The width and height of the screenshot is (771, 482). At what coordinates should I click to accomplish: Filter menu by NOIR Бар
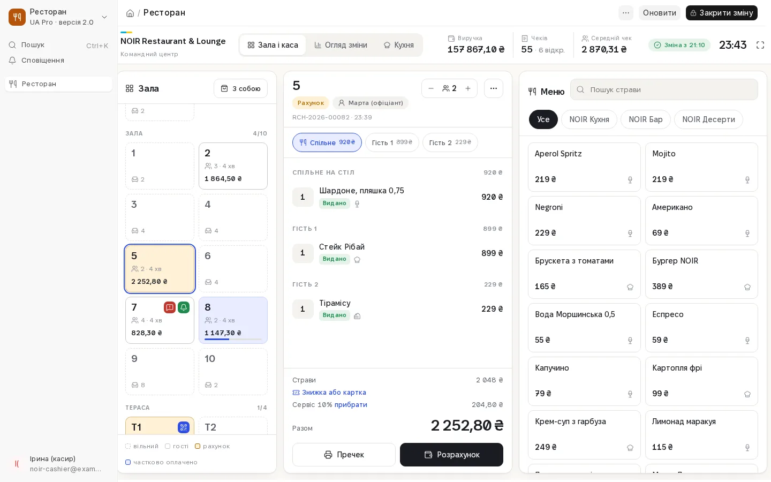646,119
